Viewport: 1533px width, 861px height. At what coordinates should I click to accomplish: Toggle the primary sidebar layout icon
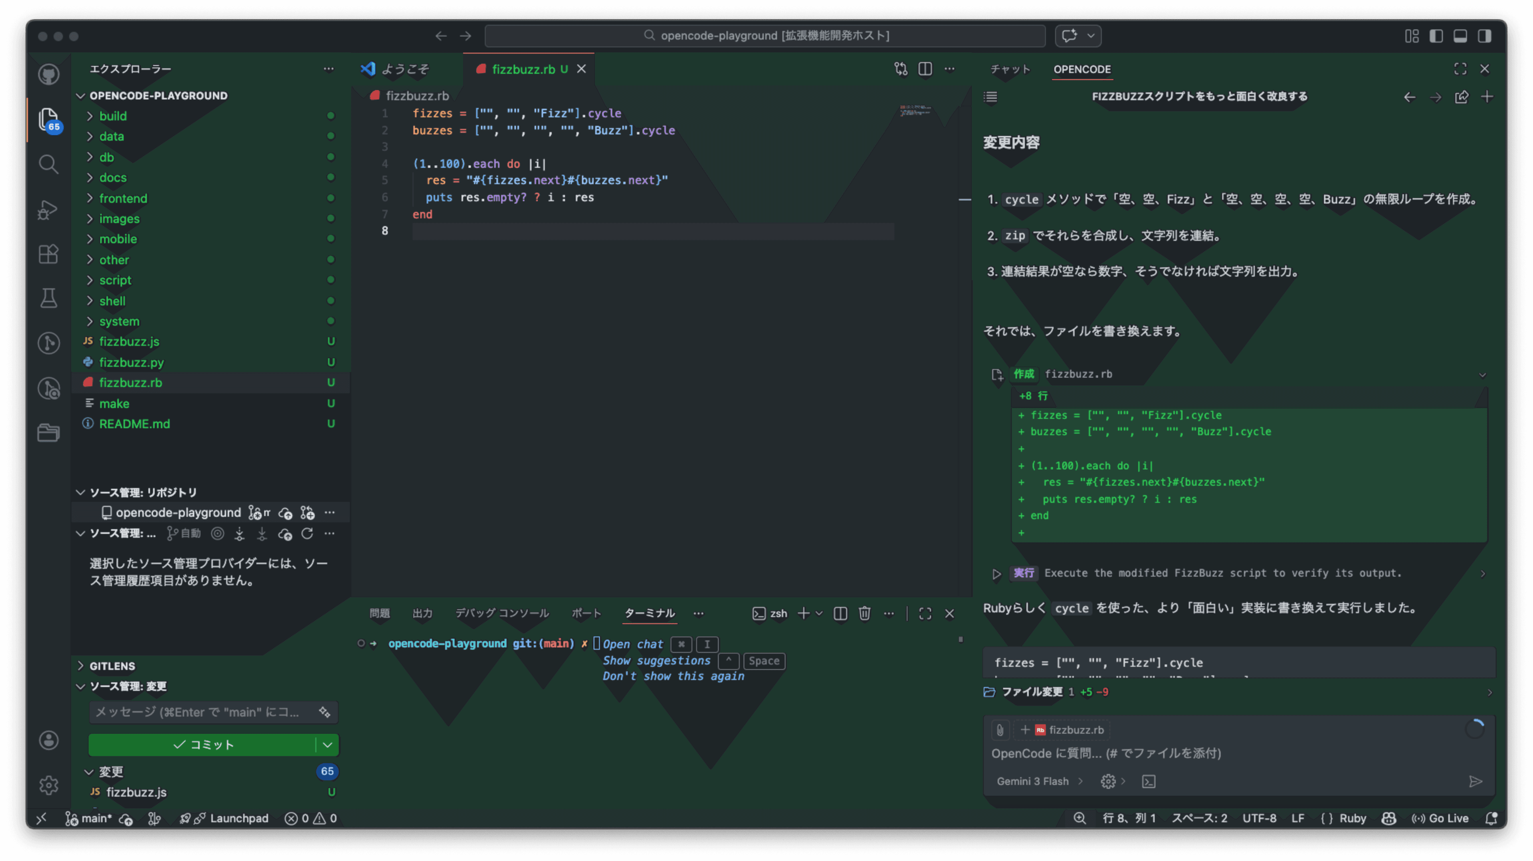pos(1436,36)
